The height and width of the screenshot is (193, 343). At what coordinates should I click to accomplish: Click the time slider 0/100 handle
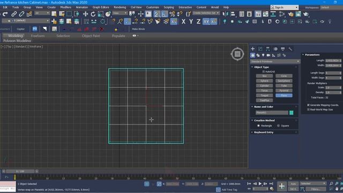[20, 171]
